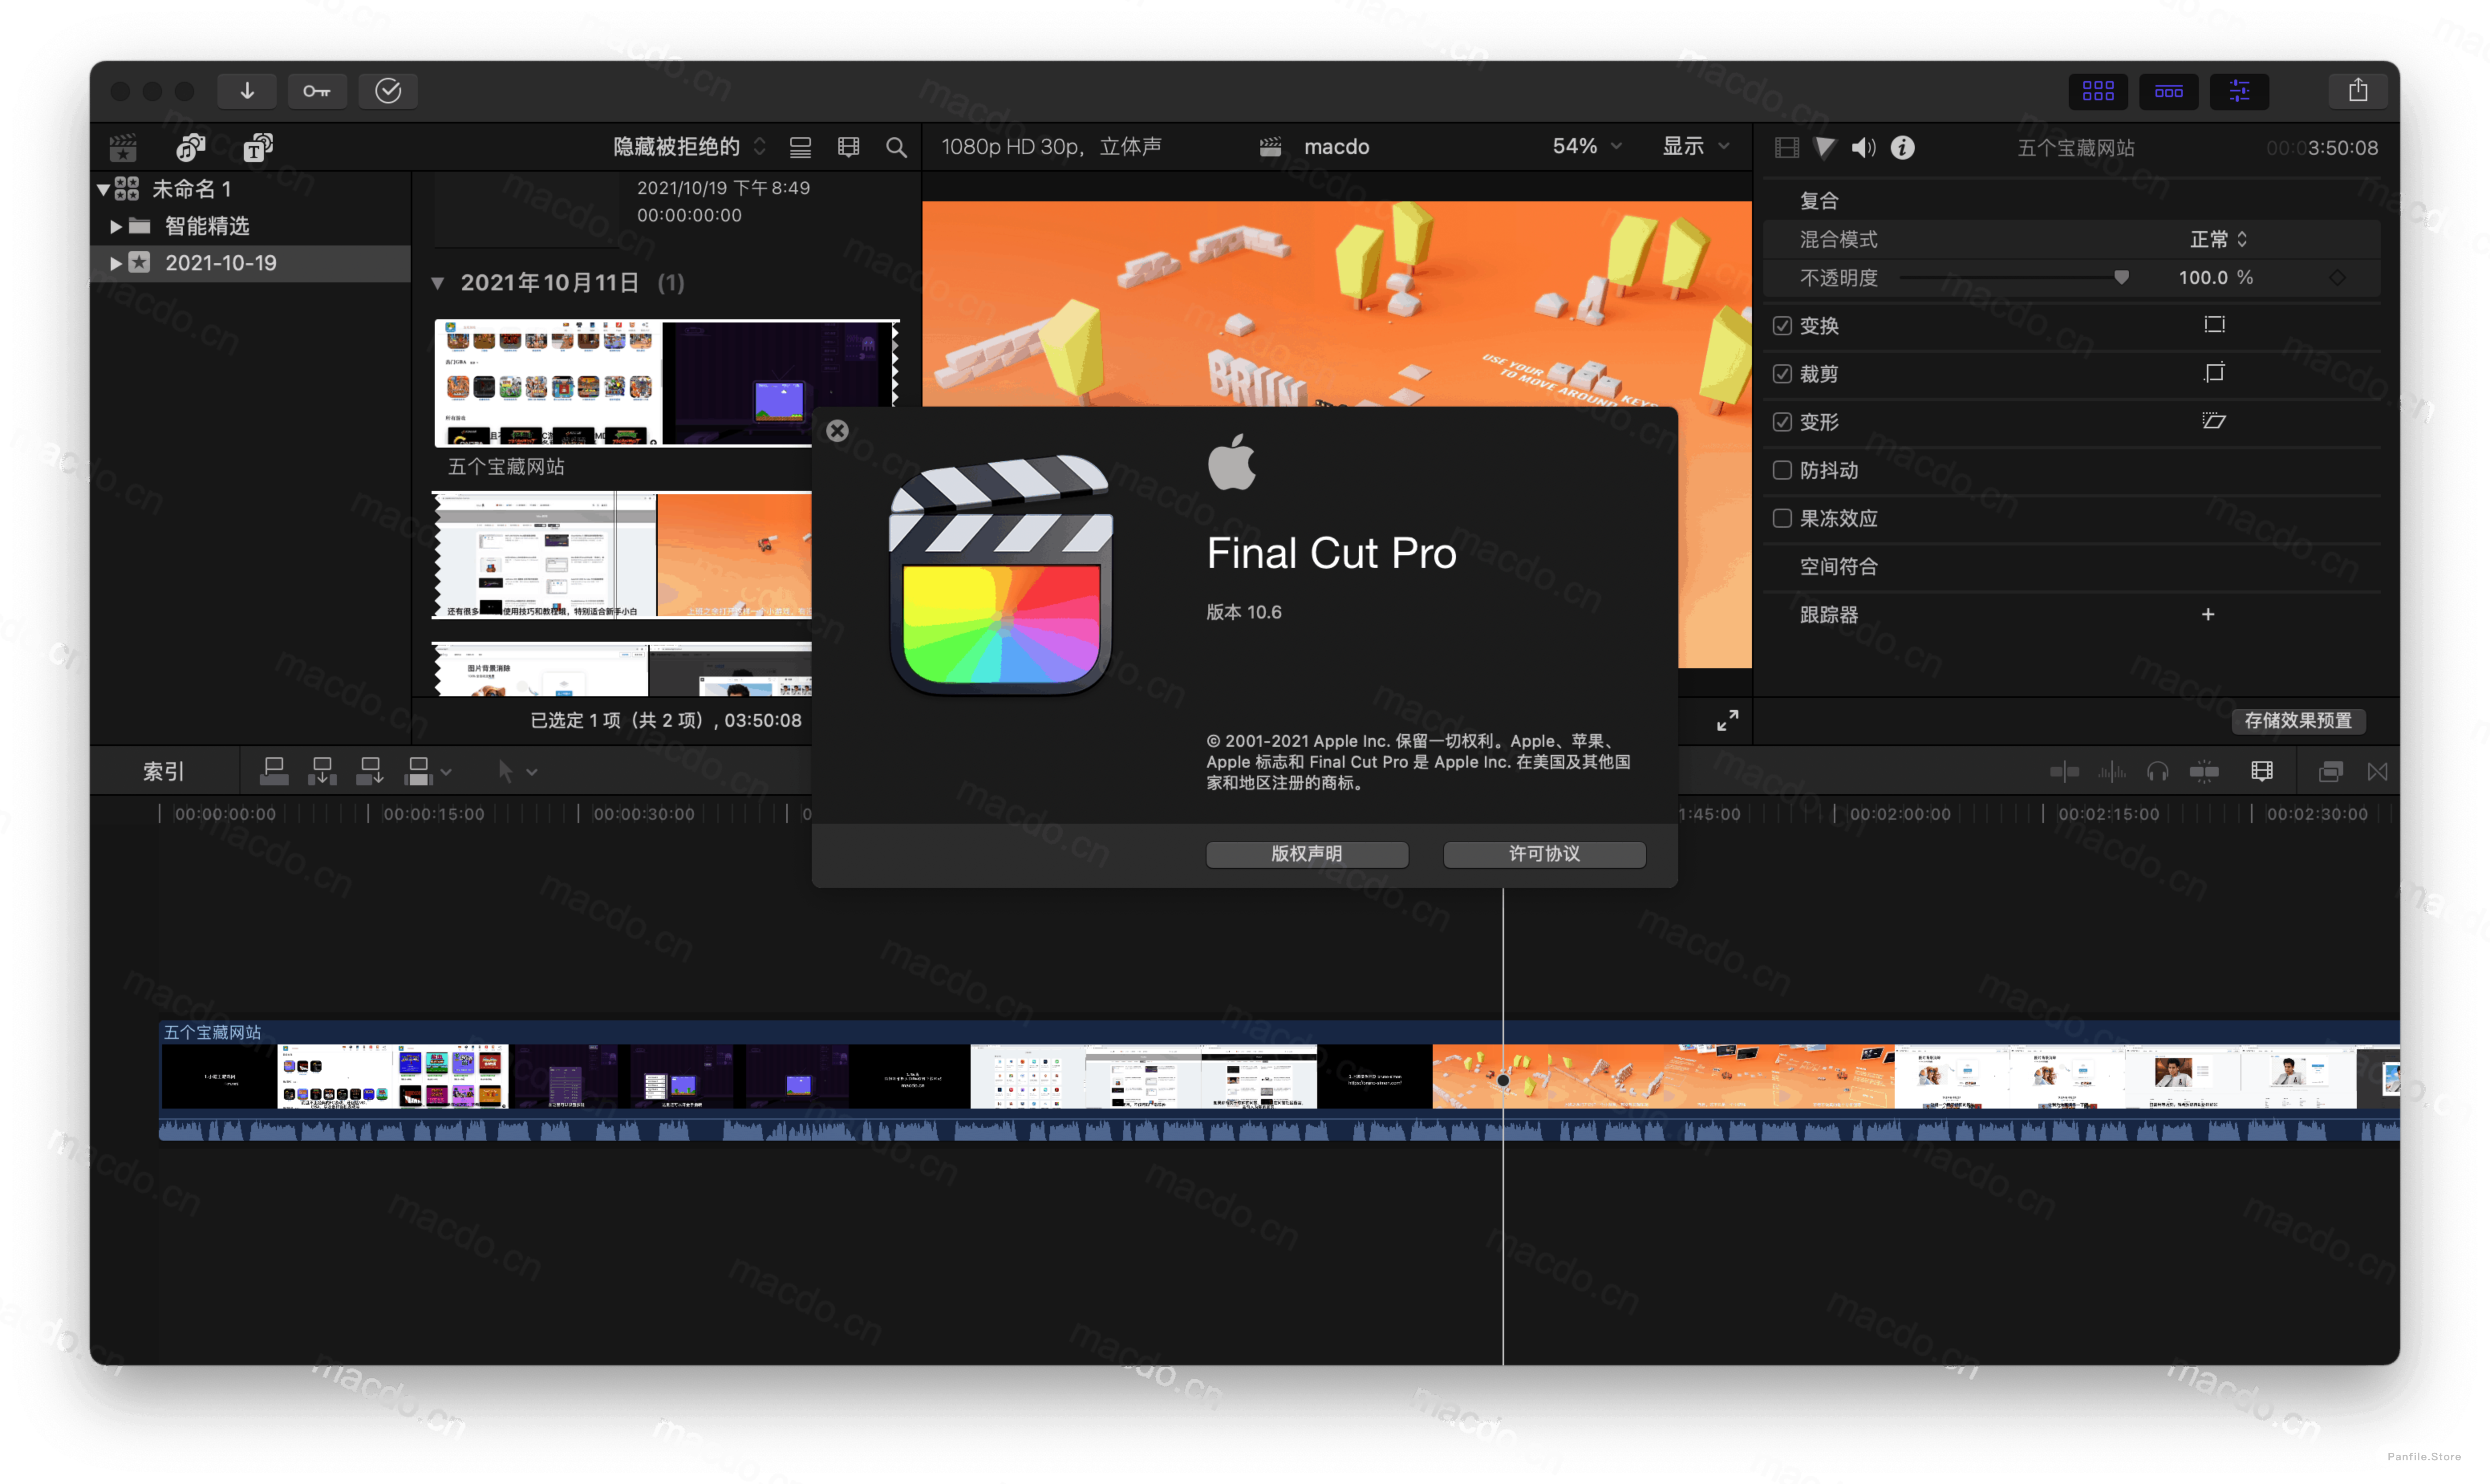
Task: Expand the 2021-10-19 event
Action: pyautogui.click(x=116, y=263)
